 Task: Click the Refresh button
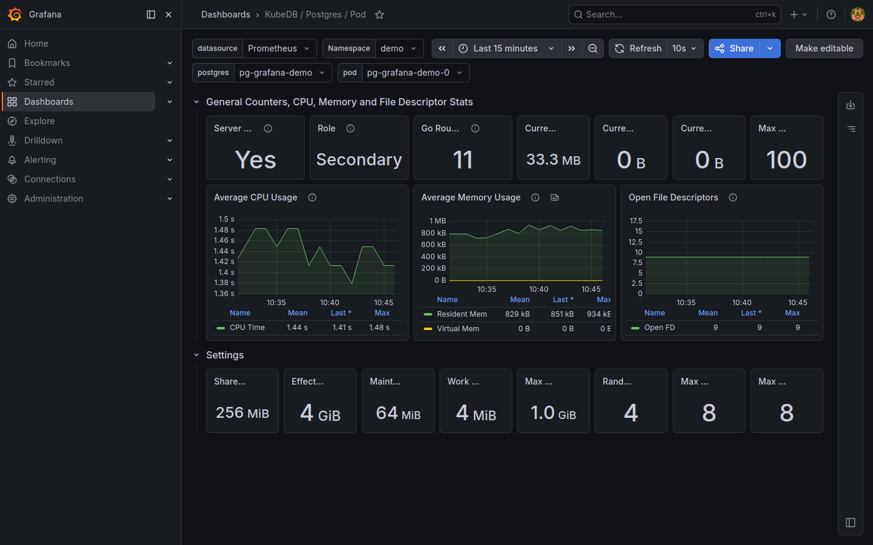[638, 48]
